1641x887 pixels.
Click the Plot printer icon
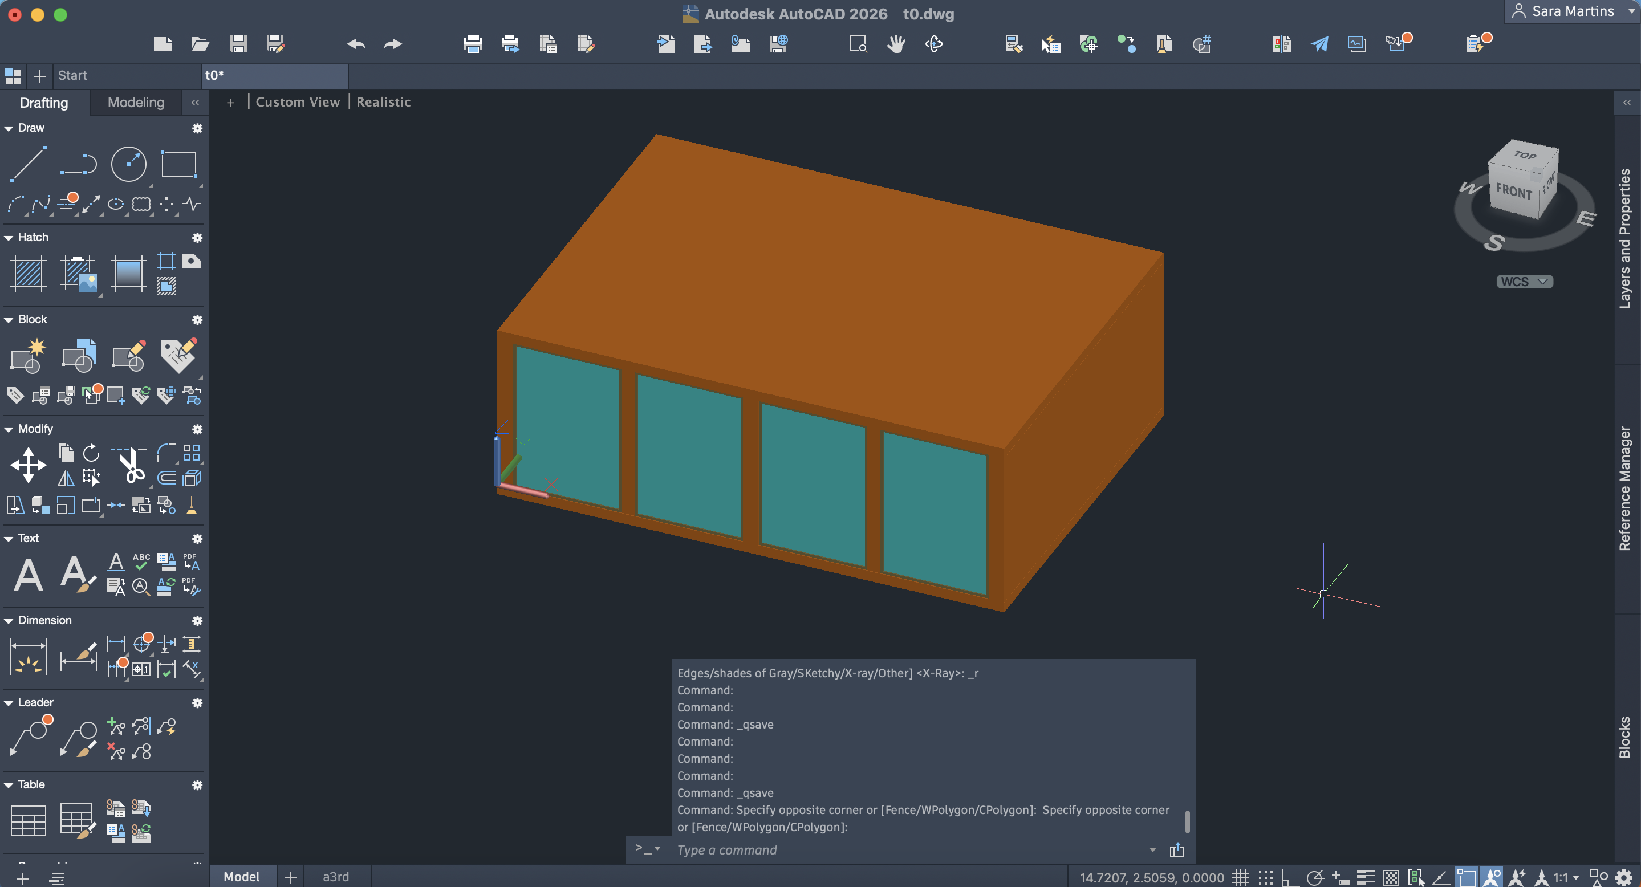pos(473,44)
